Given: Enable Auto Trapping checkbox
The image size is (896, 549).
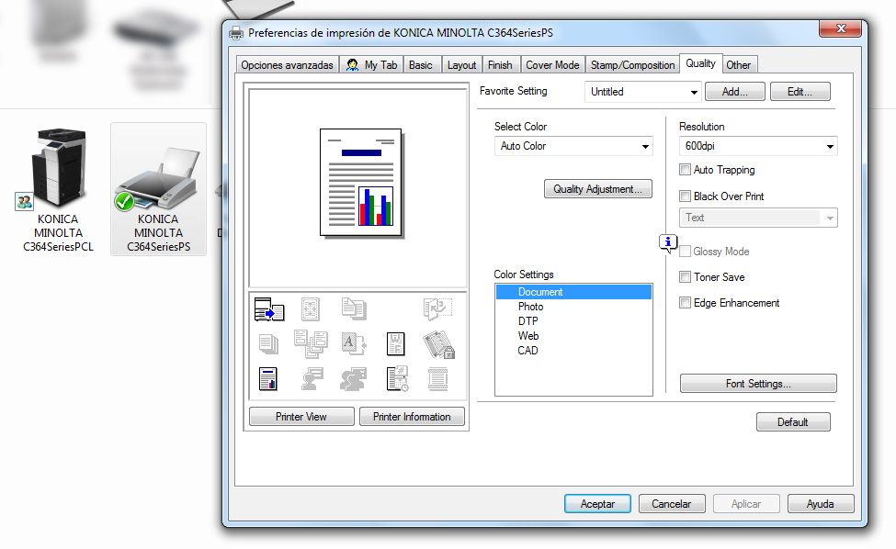Looking at the screenshot, I should (686, 170).
